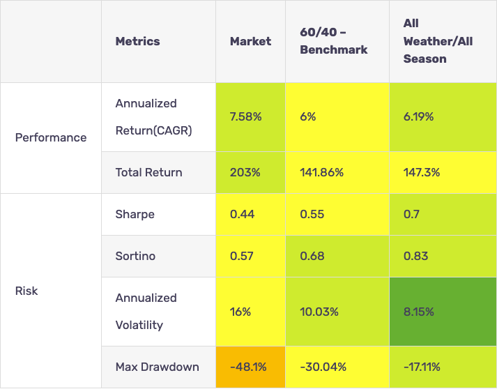Click the 60/40 – Benchmark header

[333, 41]
